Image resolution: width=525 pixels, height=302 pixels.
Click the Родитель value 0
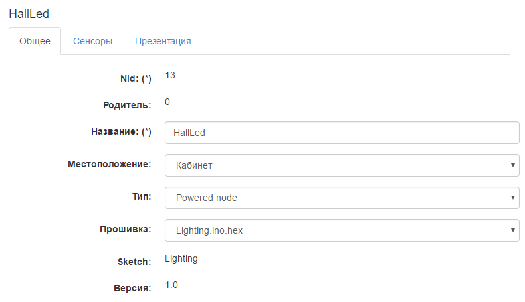[167, 102]
